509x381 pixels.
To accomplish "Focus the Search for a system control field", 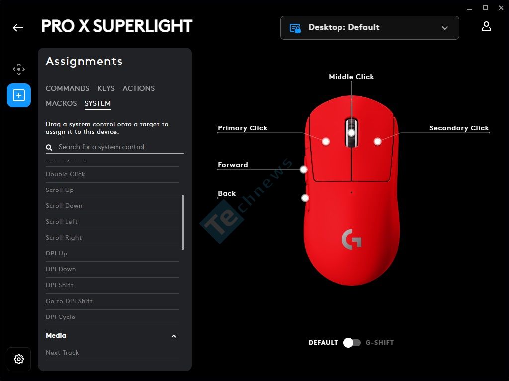I will 115,147.
